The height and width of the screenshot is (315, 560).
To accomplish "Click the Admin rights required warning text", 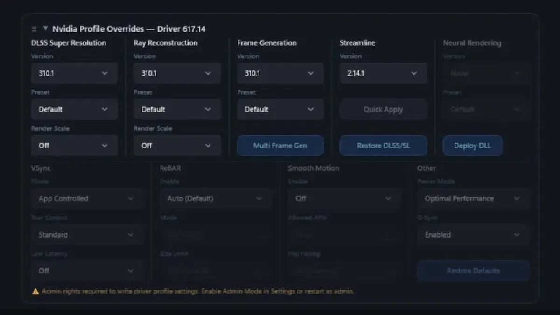I will 198,291.
